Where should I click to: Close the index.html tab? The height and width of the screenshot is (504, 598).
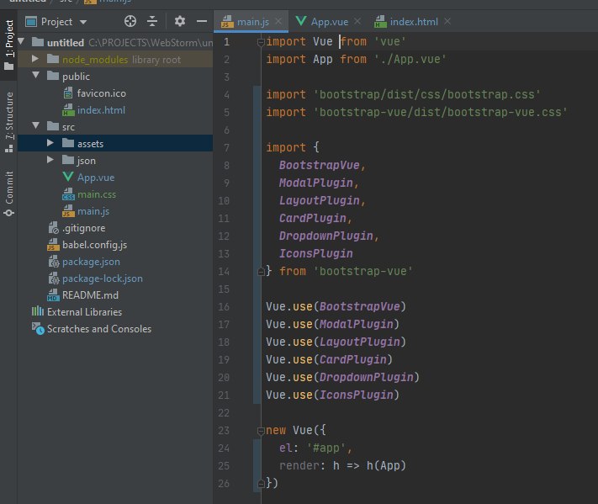point(447,22)
